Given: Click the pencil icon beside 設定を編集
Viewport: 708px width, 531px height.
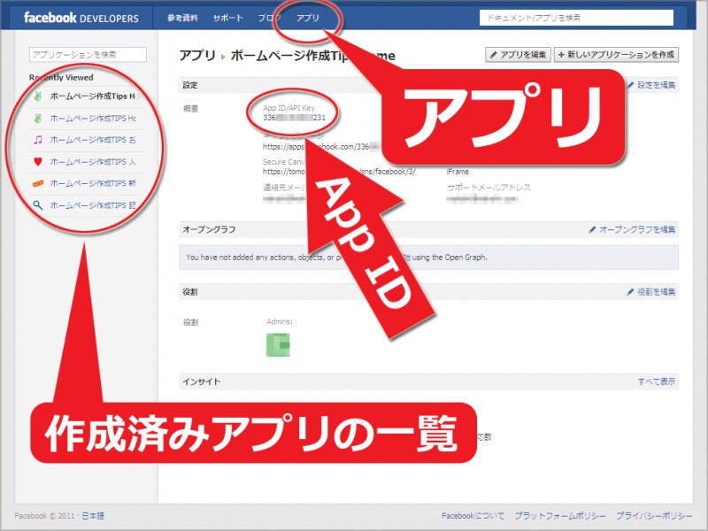Looking at the screenshot, I should coord(630,85).
